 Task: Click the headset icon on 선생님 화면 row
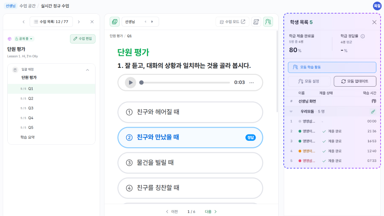click(x=374, y=101)
